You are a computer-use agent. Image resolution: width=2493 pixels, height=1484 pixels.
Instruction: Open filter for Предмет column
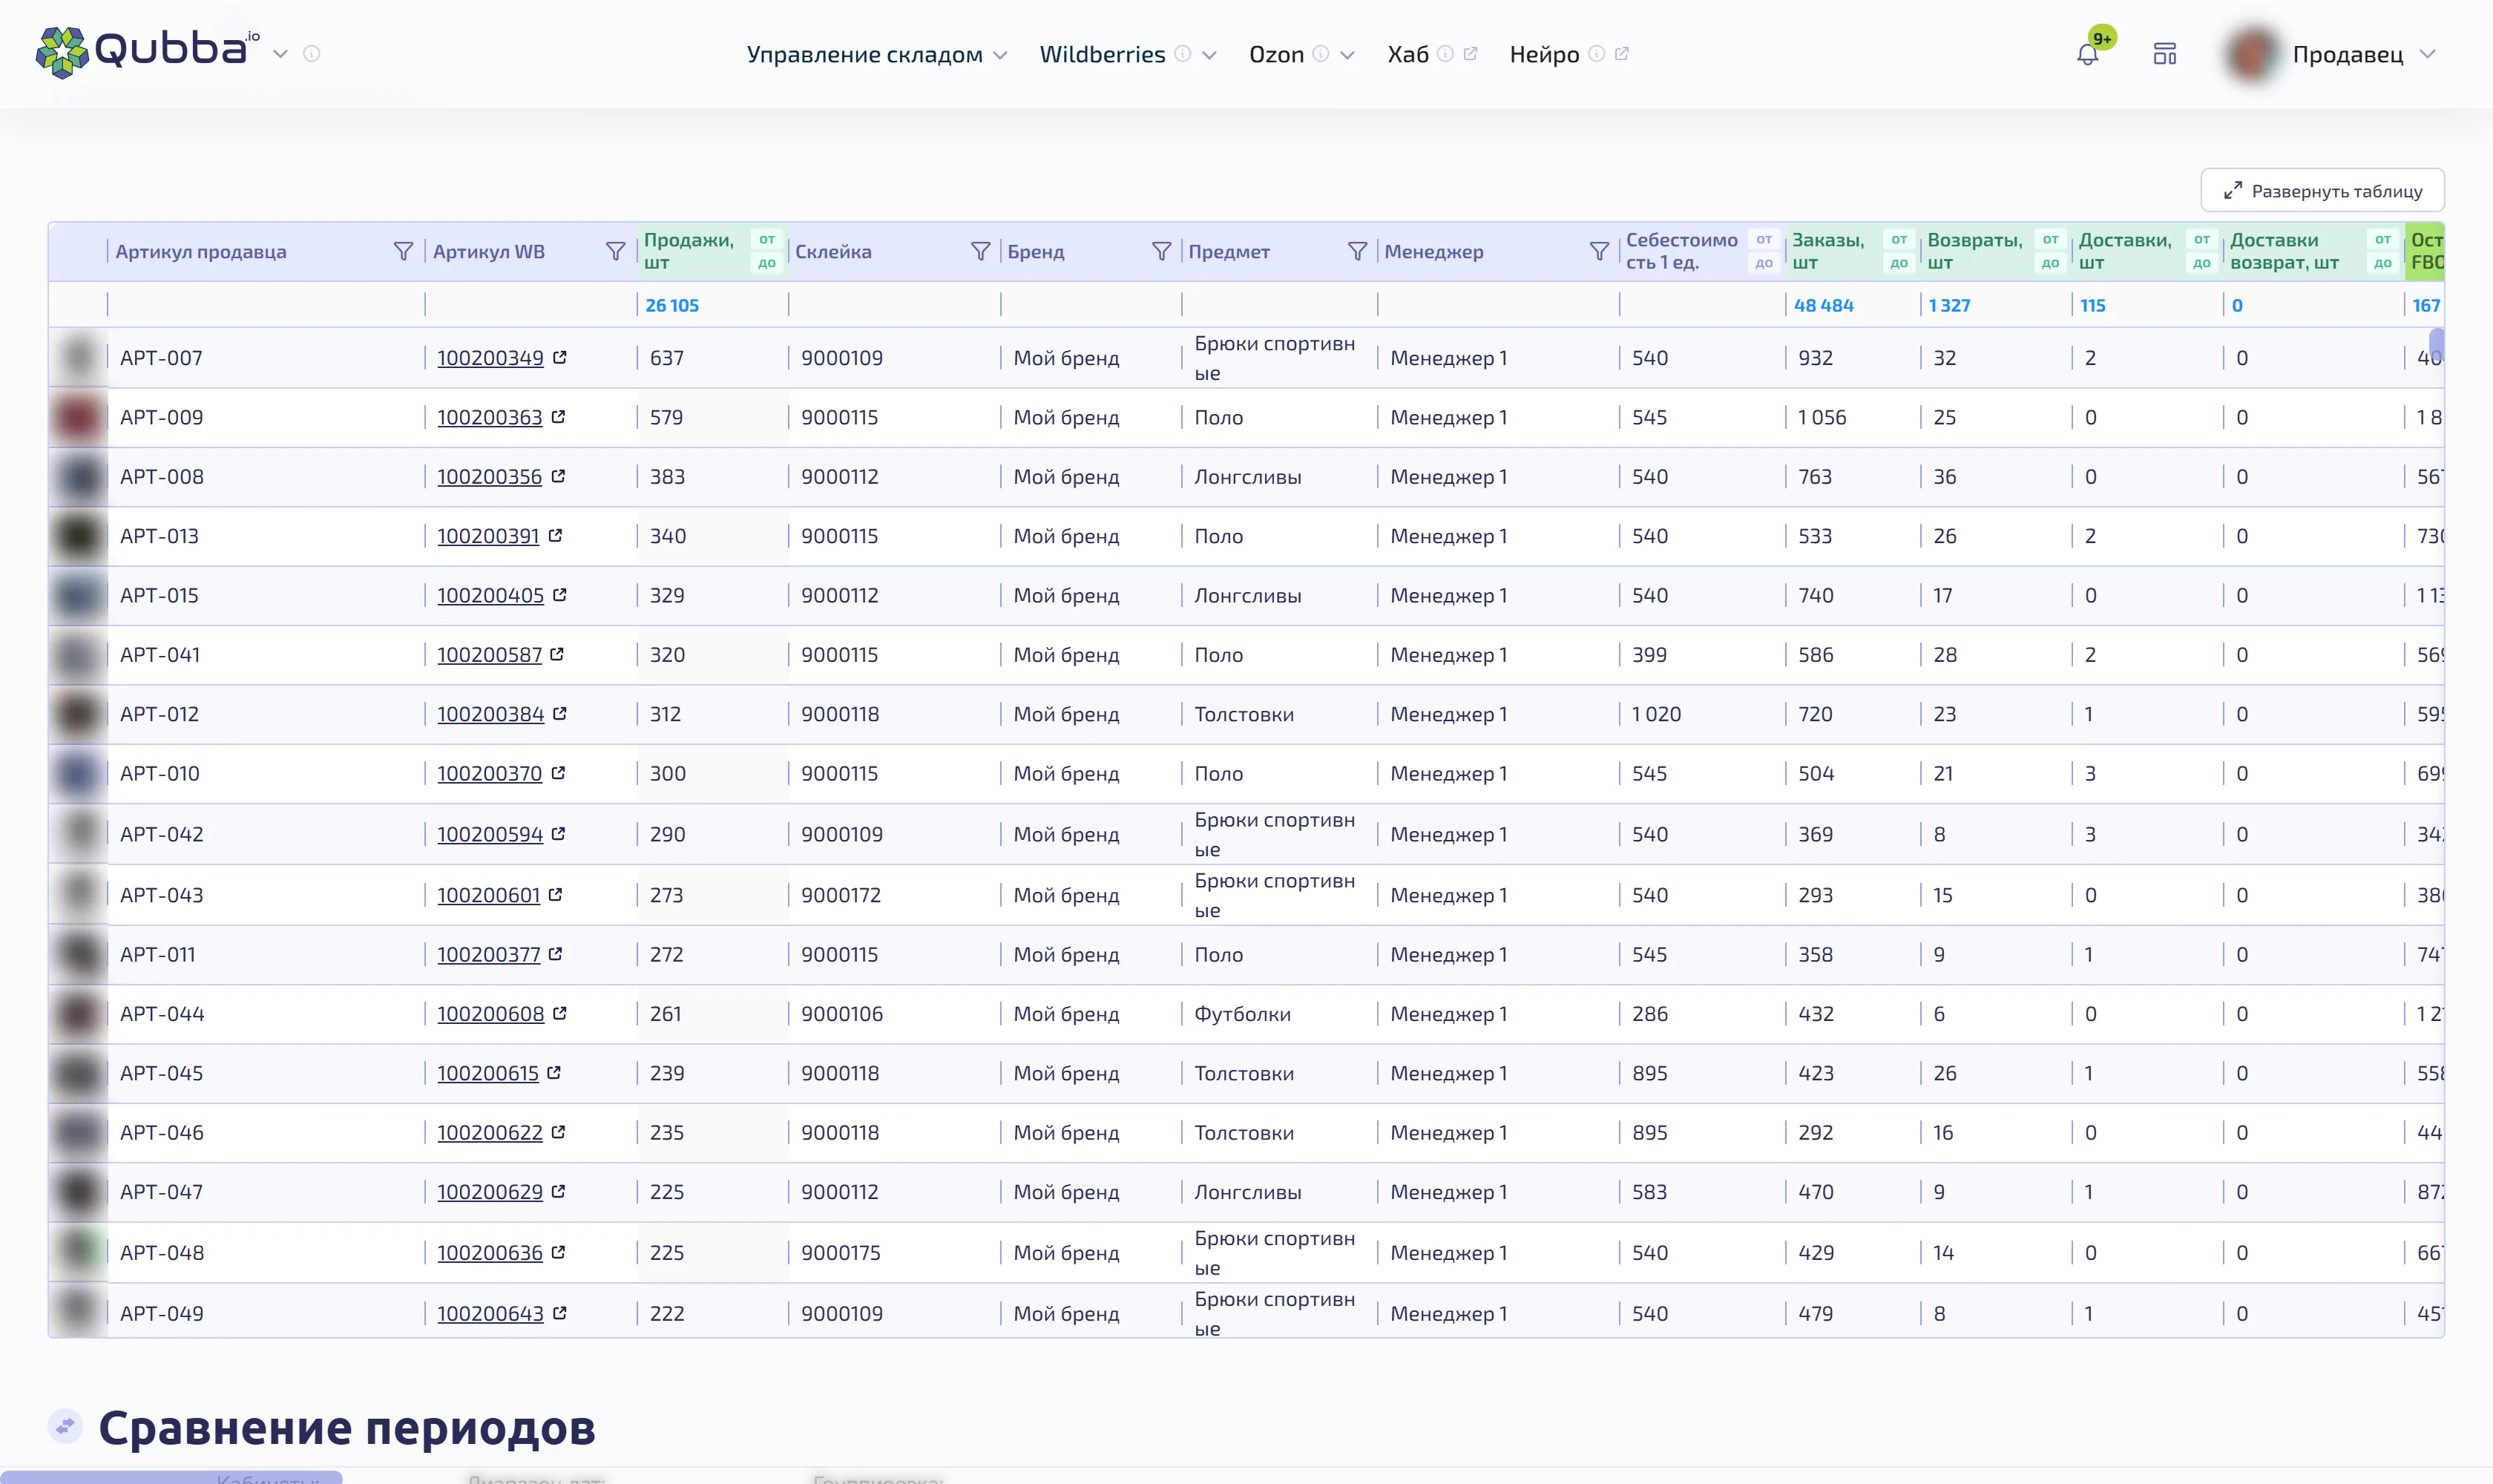click(x=1358, y=251)
